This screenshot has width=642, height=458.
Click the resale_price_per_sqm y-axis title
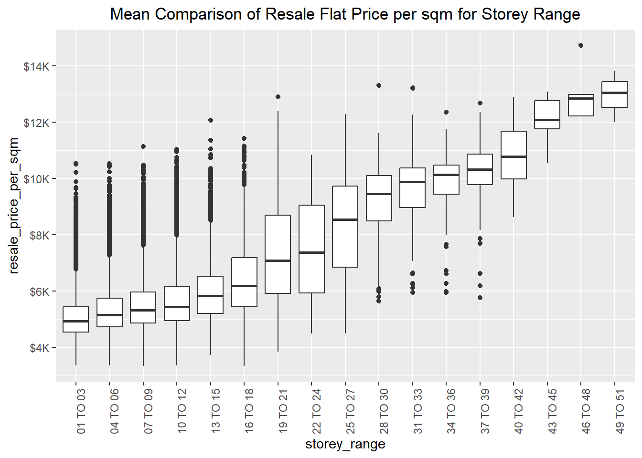[x=13, y=206]
